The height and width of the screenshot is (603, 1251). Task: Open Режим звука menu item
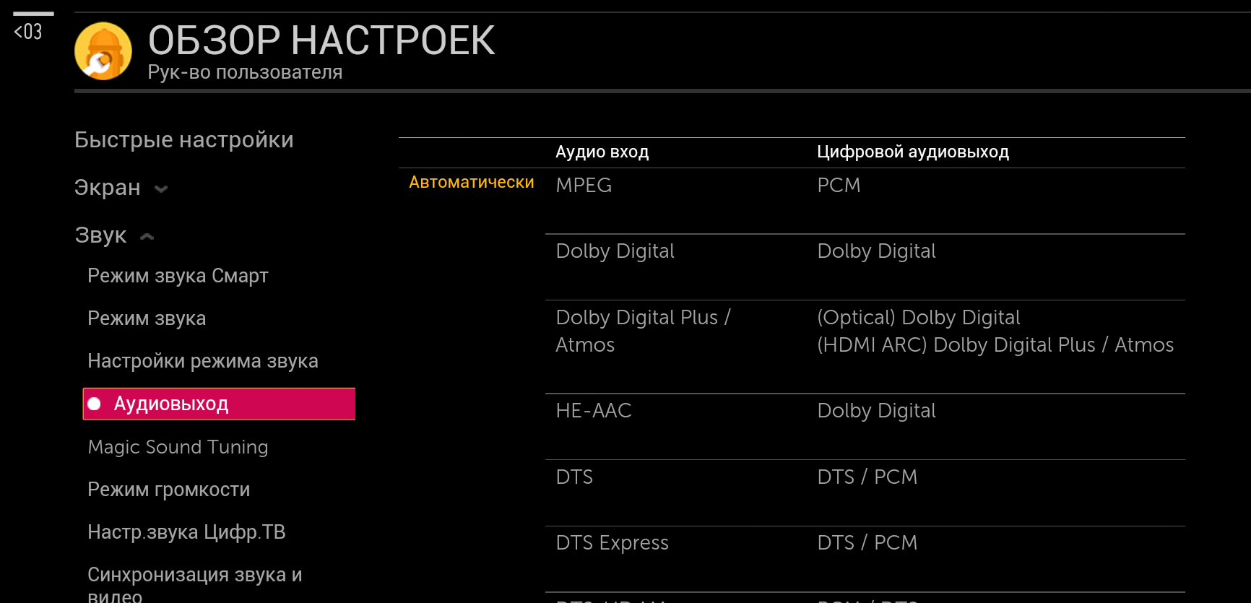[147, 318]
